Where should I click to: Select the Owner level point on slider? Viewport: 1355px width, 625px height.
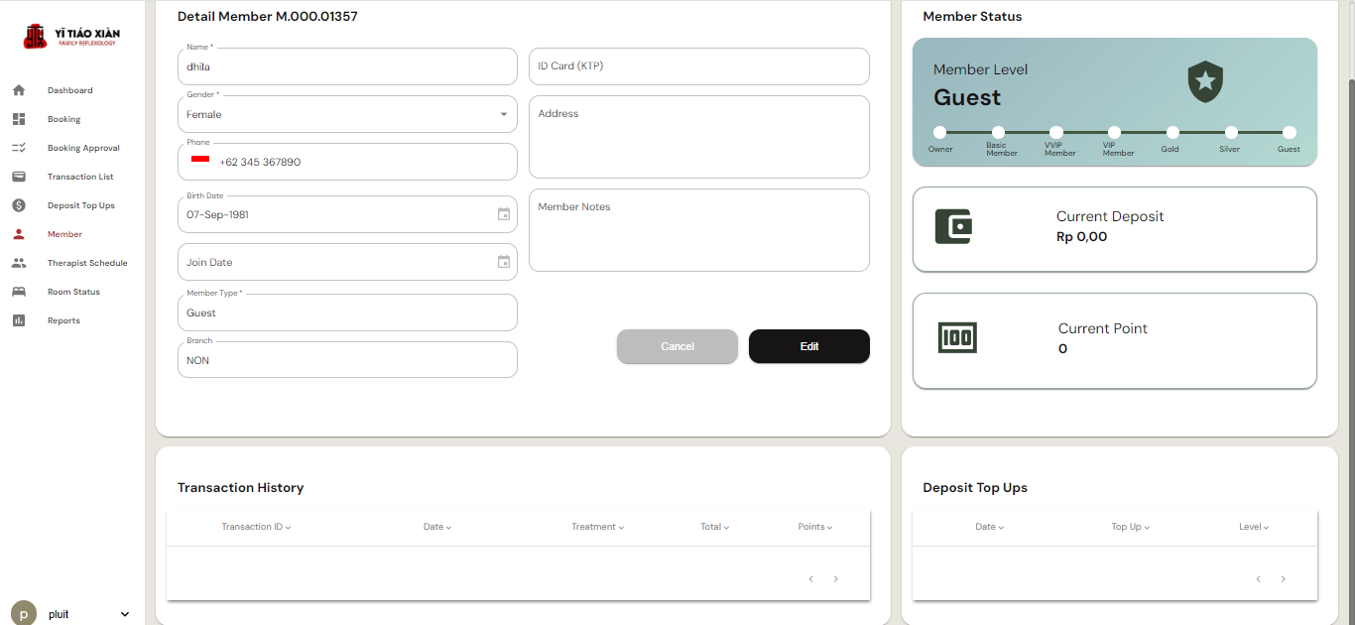[x=939, y=132]
